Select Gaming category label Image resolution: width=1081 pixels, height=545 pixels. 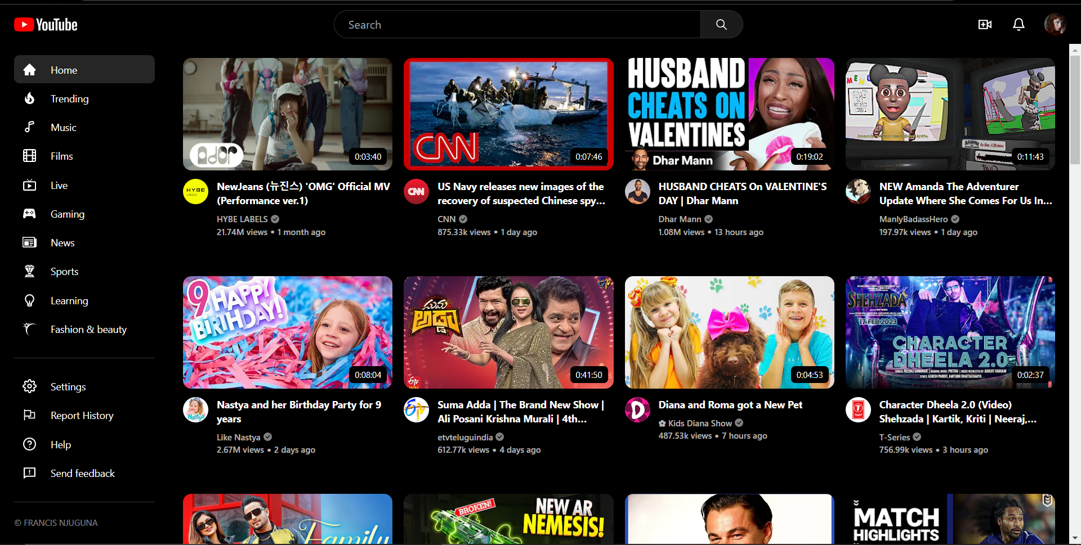pyautogui.click(x=67, y=214)
